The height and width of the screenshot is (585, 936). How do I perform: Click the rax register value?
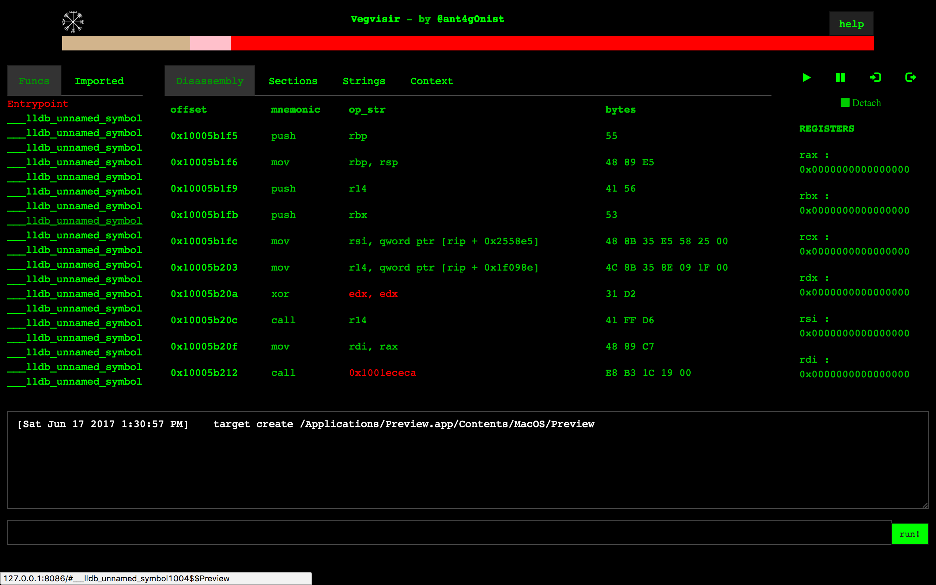coord(854,169)
